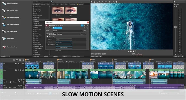The height and width of the screenshot is (100, 186).
Task: Open the Add Video Effects fx icon
Action: click(x=4, y=31)
